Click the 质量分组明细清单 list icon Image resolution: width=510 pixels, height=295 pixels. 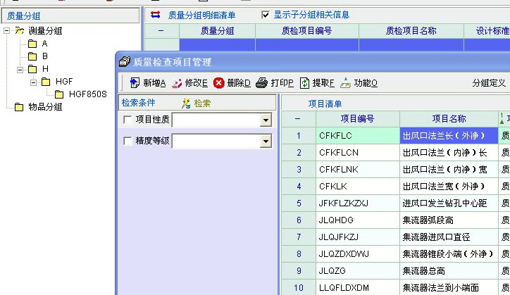(x=156, y=15)
